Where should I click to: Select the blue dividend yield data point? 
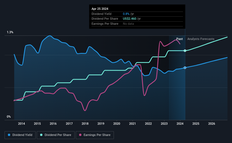click(185, 68)
